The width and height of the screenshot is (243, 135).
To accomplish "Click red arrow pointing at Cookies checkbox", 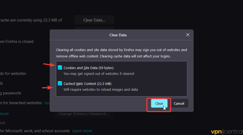I will pos(49,65).
